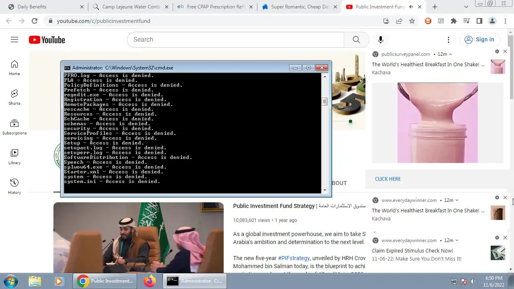Expand the Stimulus Check notification chevron
This screenshot has width=514, height=289.
pyautogui.click(x=457, y=240)
